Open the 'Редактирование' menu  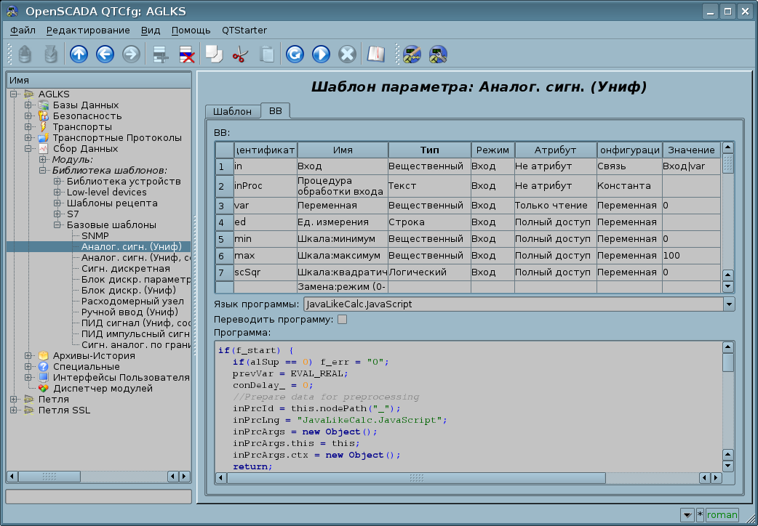point(88,30)
